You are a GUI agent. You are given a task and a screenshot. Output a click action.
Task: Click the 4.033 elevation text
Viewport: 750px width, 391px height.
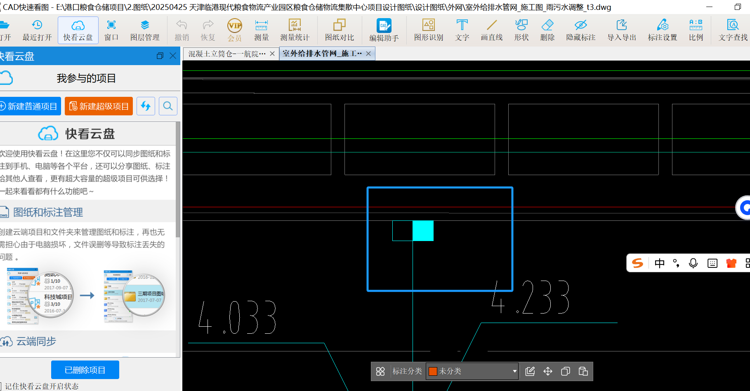pyautogui.click(x=237, y=317)
